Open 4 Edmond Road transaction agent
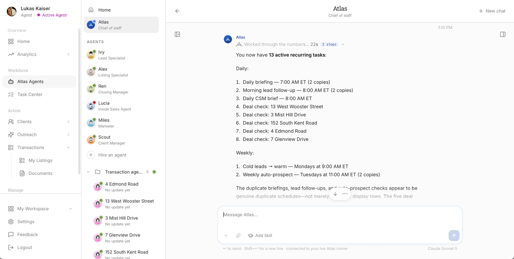 pos(125,187)
